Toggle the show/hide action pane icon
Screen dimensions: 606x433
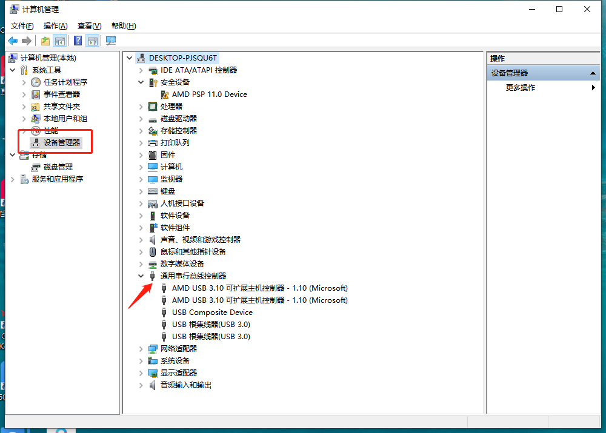tap(92, 41)
